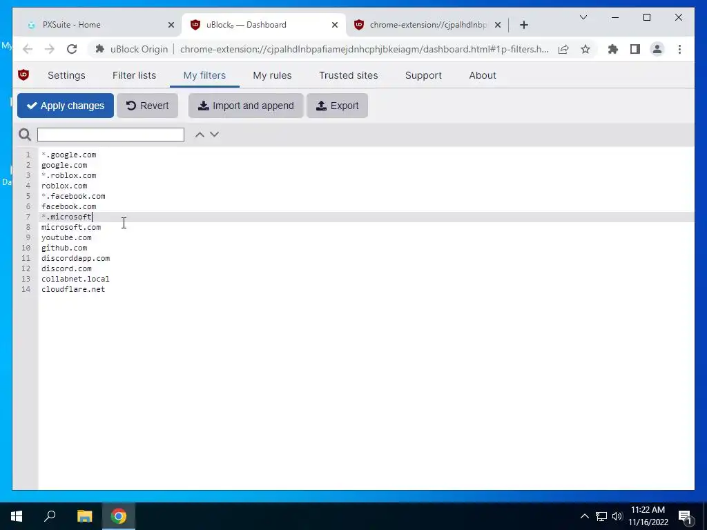This screenshot has height=530, width=707.
Task: Click into the filter search input box
Action: [110, 135]
